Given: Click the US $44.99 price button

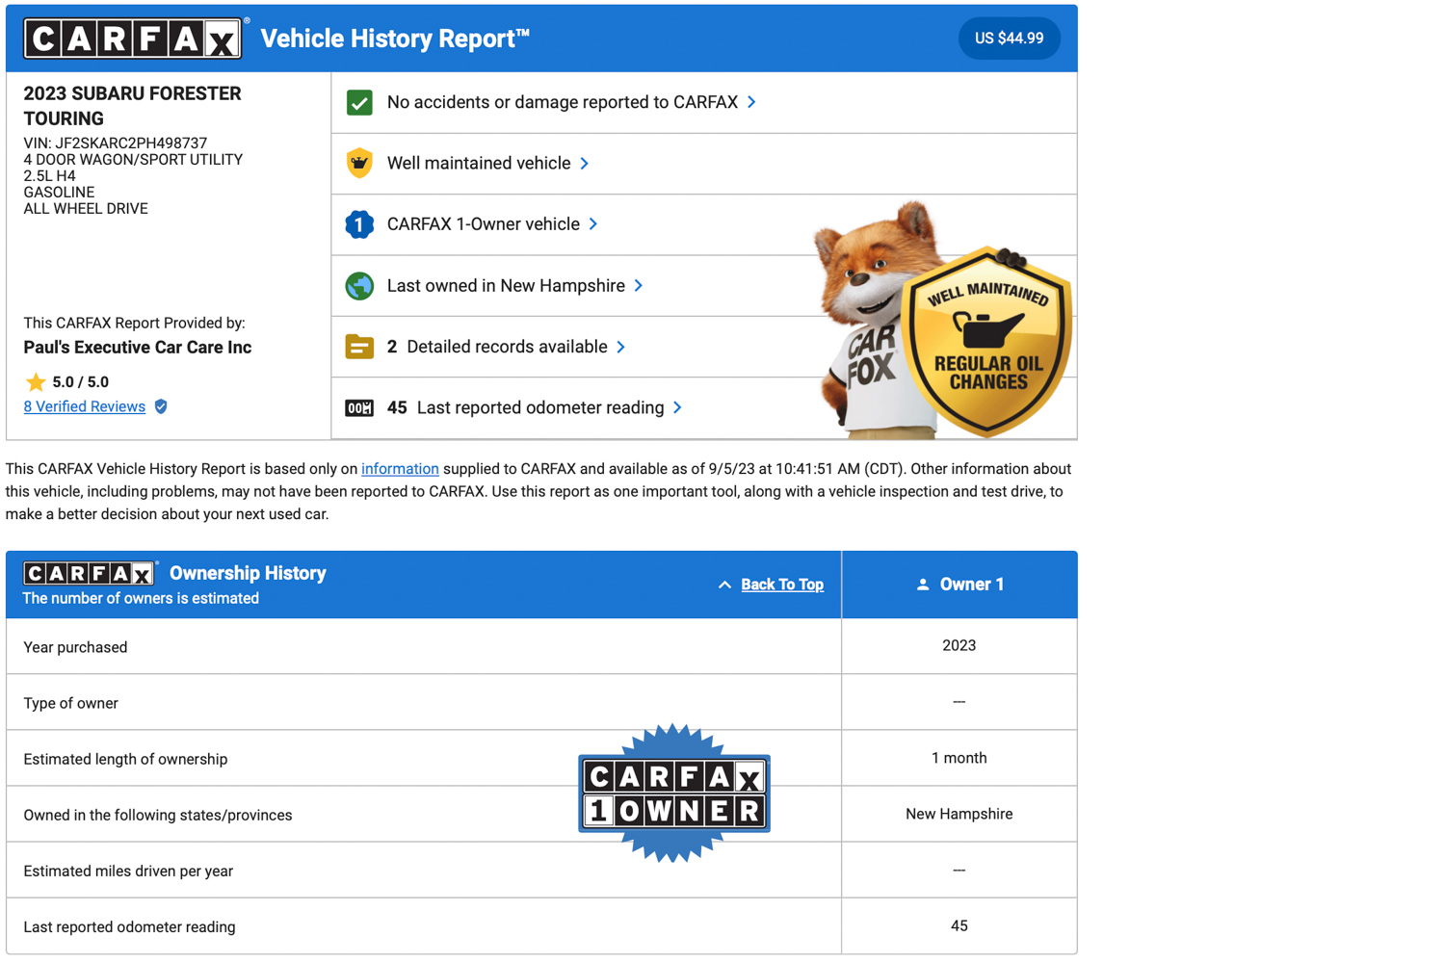Looking at the screenshot, I should [x=1009, y=39].
